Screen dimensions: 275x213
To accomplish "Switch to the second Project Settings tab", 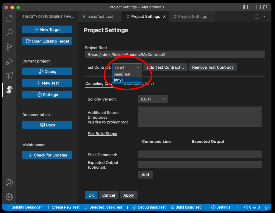I will (192, 17).
